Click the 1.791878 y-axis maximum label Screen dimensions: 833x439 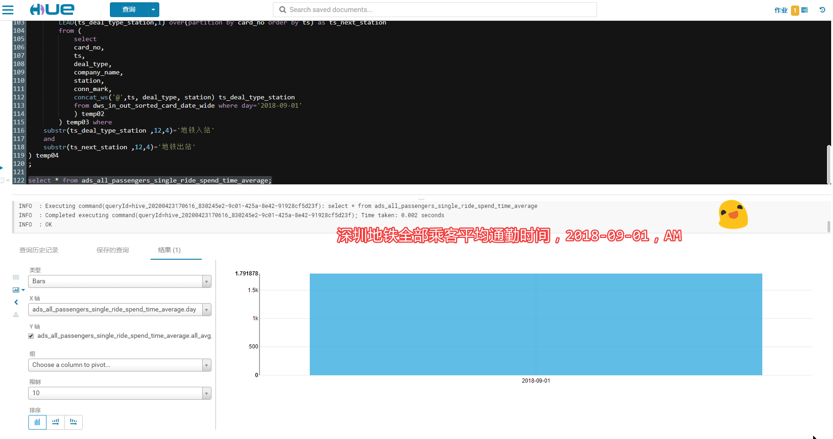click(x=247, y=274)
